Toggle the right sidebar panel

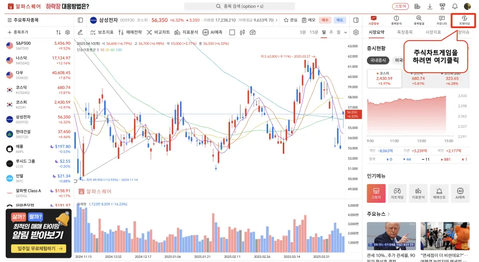coord(356,20)
